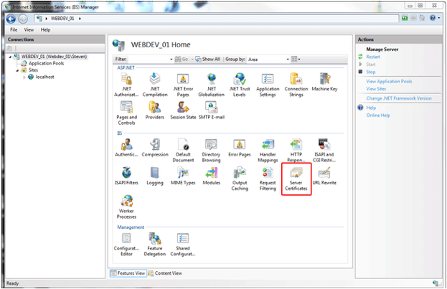Screen dimensions: 447x289
Task: Open Application Settings feature
Action: 268,85
